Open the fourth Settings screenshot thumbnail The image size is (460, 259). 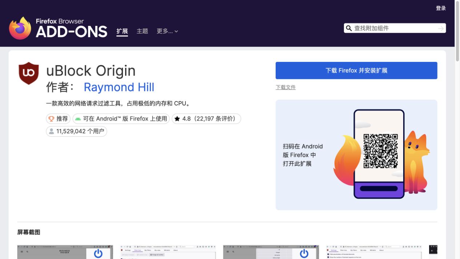[374, 252]
